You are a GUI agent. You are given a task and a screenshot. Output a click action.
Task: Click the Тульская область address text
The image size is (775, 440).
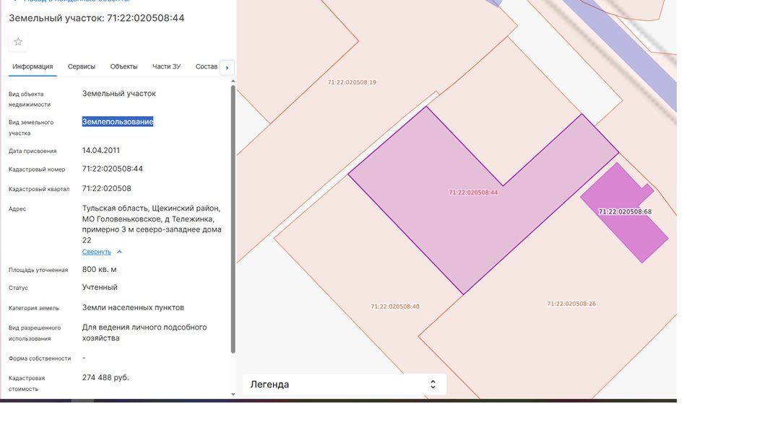[x=152, y=224]
